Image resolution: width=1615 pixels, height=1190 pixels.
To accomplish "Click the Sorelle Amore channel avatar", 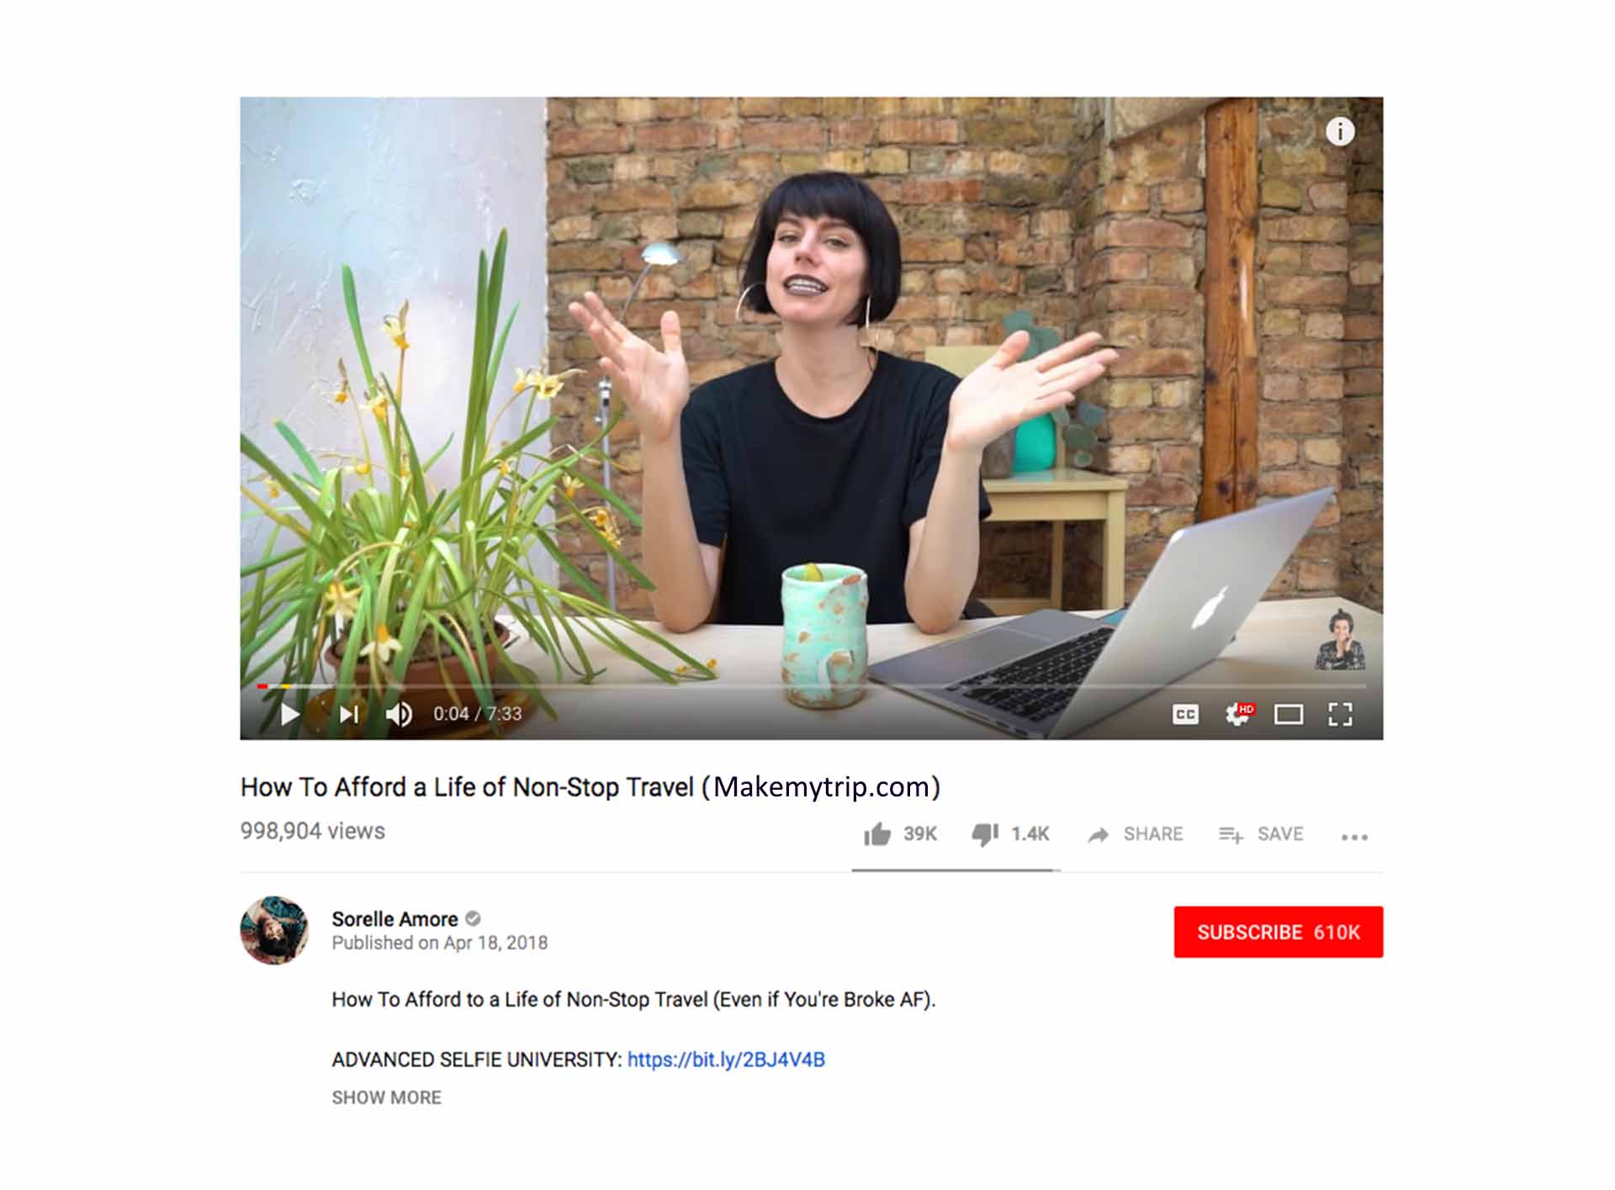I will tap(274, 930).
